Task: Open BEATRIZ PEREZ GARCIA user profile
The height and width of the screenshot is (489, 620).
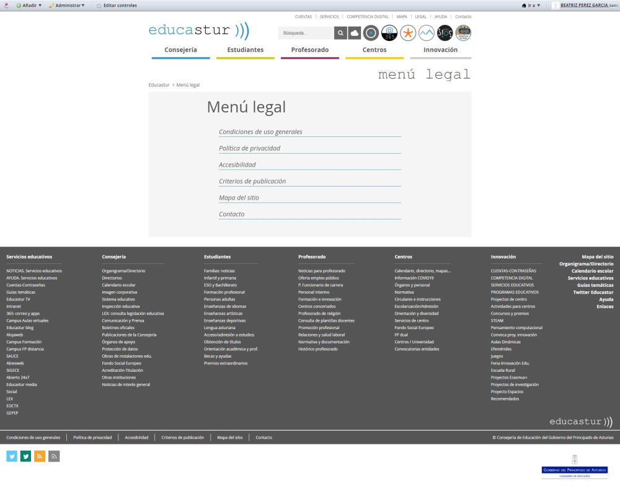Action: [x=584, y=6]
